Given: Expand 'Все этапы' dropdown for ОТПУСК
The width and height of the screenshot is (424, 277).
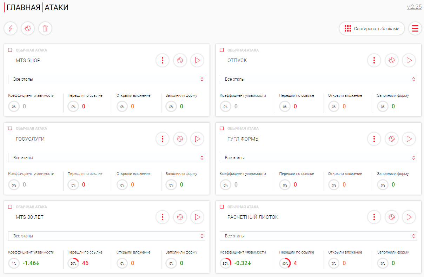Looking at the screenshot, I should click(x=318, y=79).
